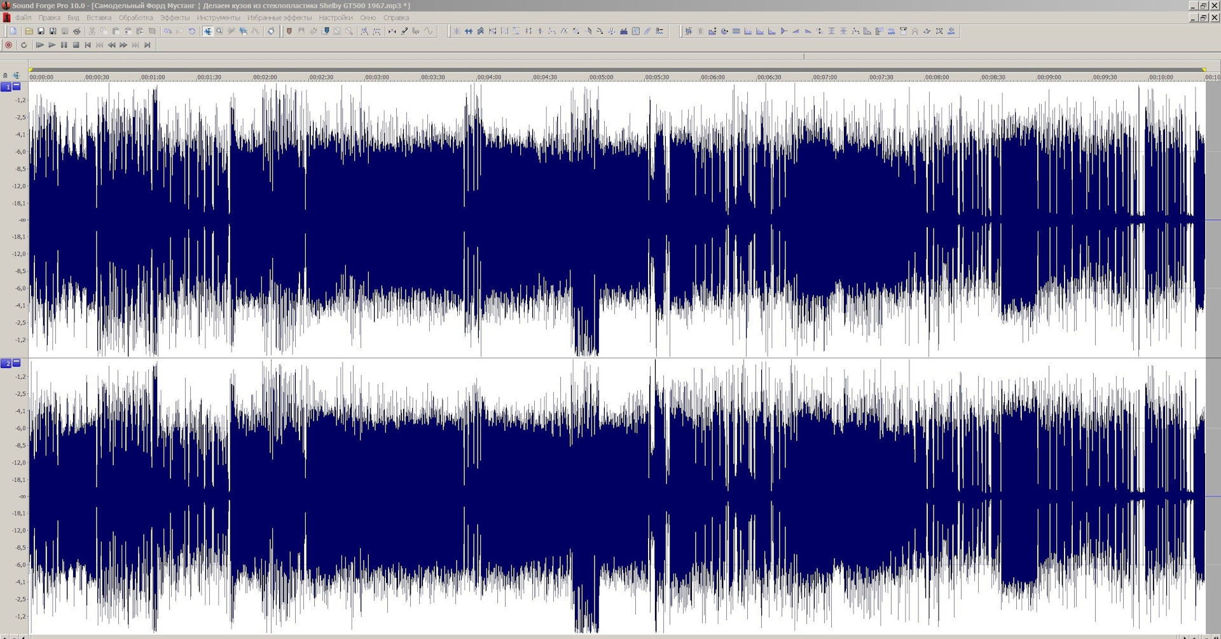Minimize channel 1 with its collapse button
This screenshot has width=1221, height=639.
click(x=17, y=86)
